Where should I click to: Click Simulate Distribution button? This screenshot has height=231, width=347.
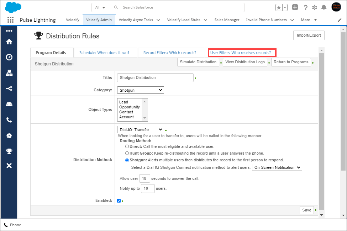[198, 62]
